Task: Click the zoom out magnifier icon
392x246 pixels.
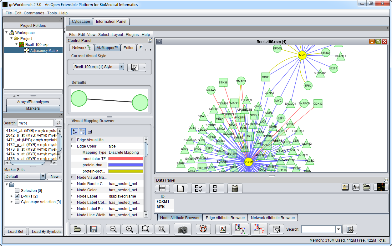Action: pyautogui.click(x=113, y=229)
